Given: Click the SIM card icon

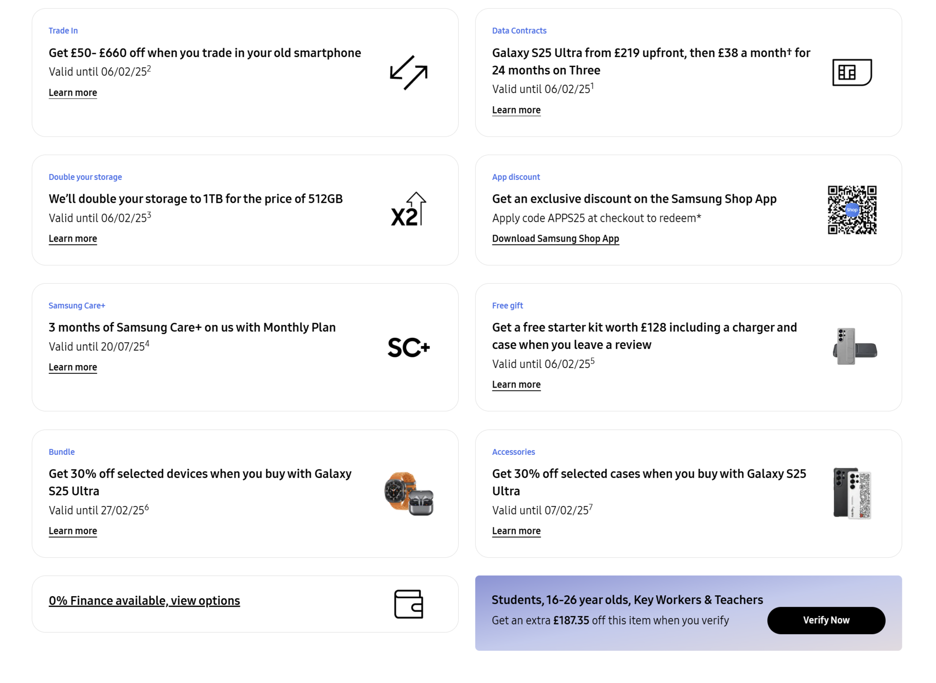Looking at the screenshot, I should [852, 73].
